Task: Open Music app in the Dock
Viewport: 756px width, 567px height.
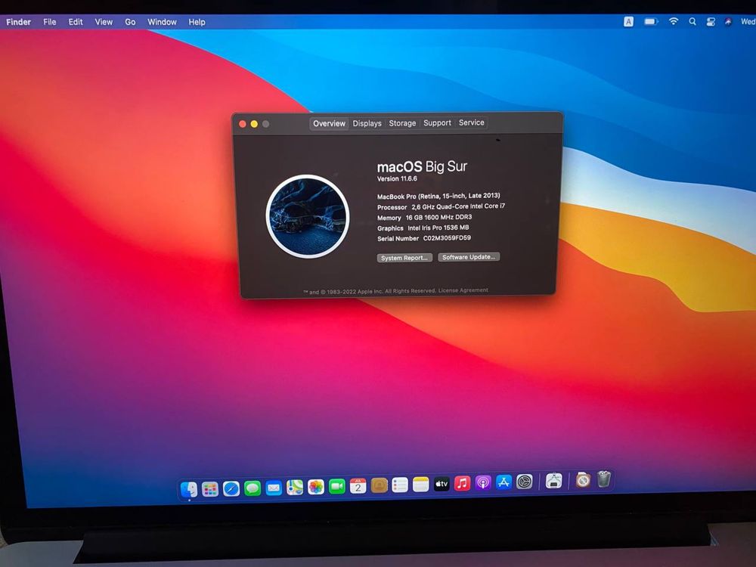Action: tap(462, 483)
